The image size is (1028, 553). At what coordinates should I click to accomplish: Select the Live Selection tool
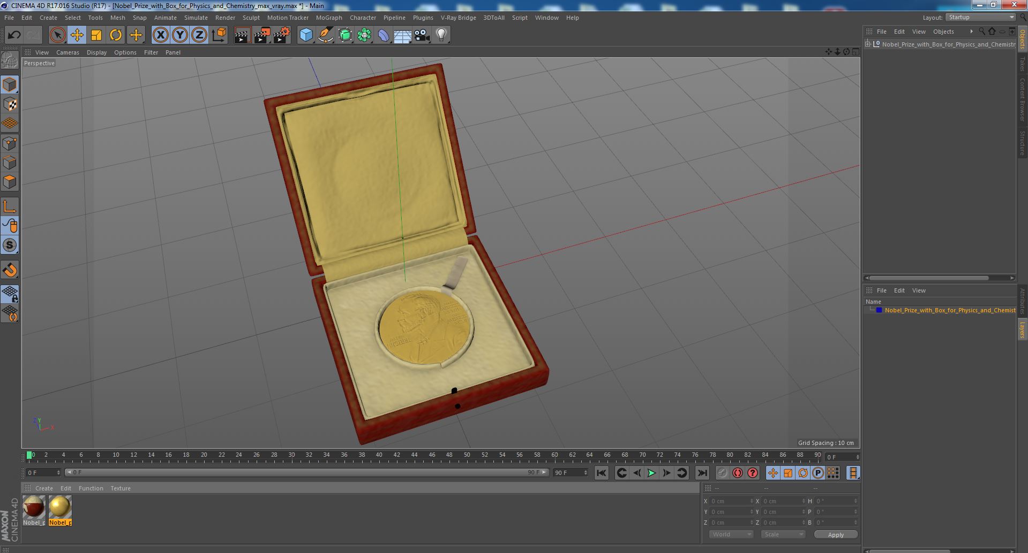point(57,35)
